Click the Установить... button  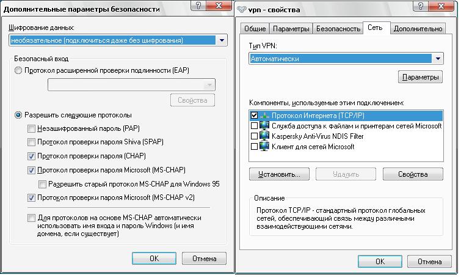tap(279, 174)
